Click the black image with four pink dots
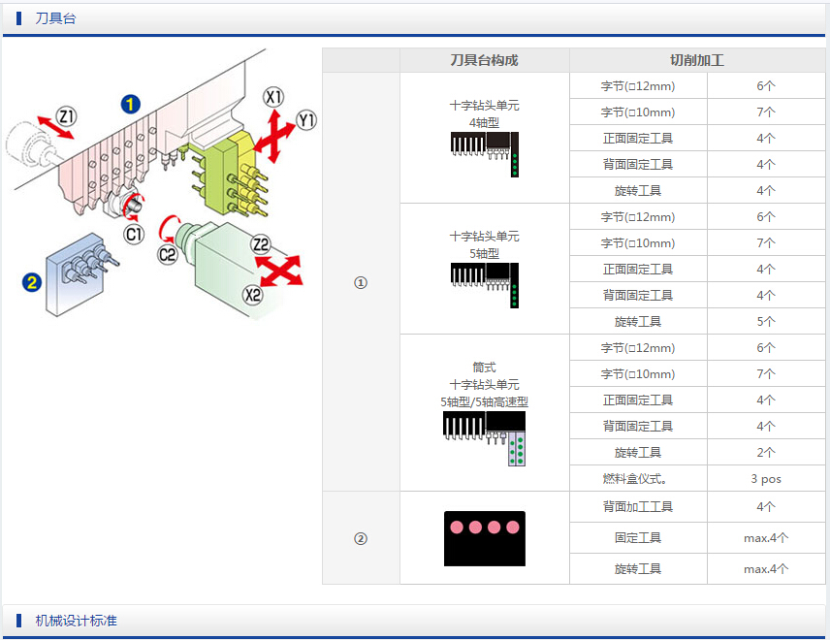This screenshot has width=830, height=640. pos(484,538)
